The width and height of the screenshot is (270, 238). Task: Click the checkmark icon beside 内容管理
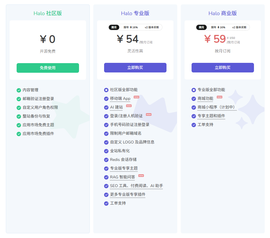point(19,90)
